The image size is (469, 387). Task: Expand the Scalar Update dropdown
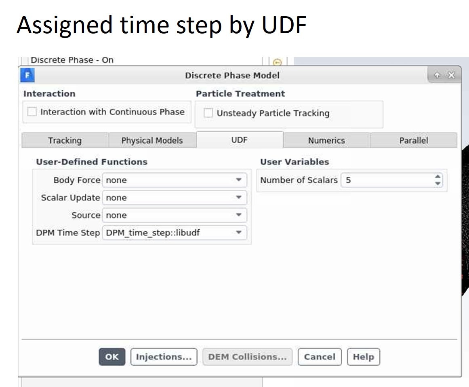pos(175,197)
